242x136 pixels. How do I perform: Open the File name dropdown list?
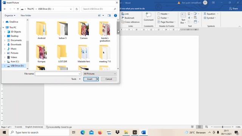pos(79,74)
